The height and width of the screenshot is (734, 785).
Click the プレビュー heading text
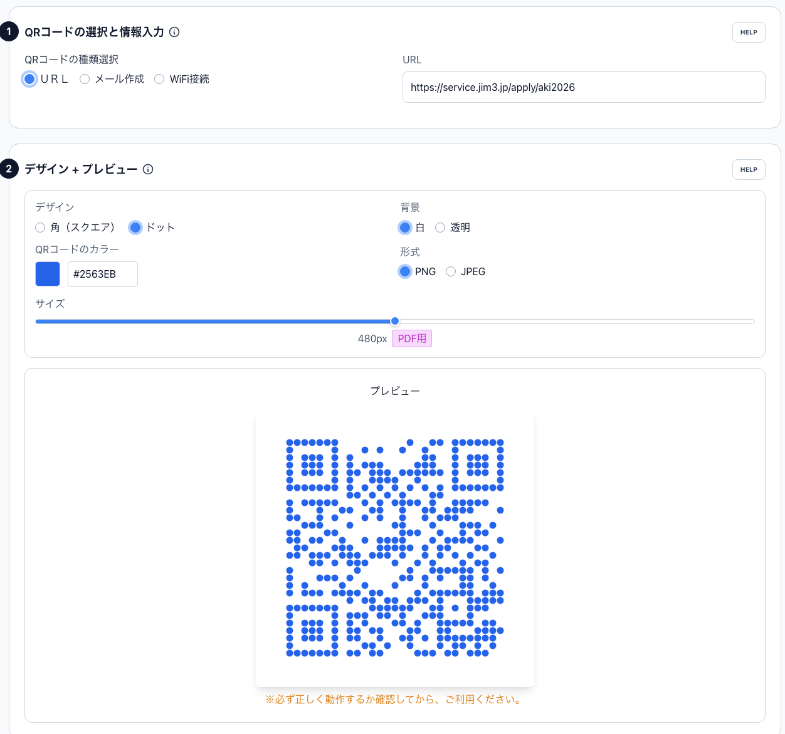coord(395,391)
